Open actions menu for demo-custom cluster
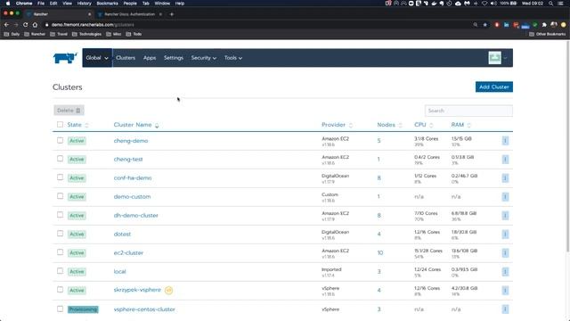The image size is (570, 321). tap(505, 197)
